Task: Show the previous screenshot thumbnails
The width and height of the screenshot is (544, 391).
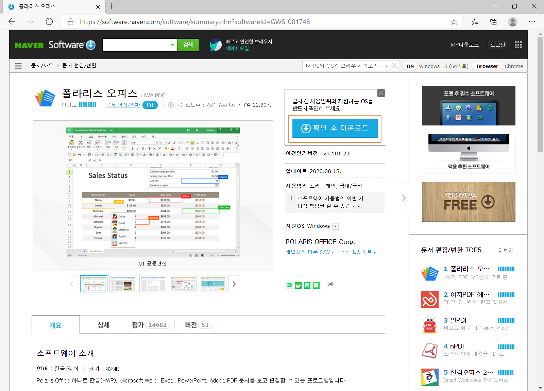Action: pos(71,284)
